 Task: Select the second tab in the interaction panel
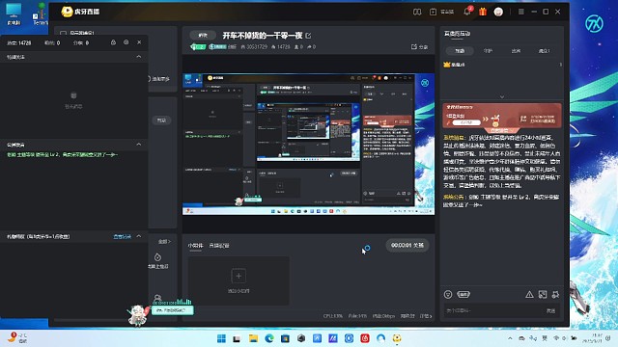488,51
